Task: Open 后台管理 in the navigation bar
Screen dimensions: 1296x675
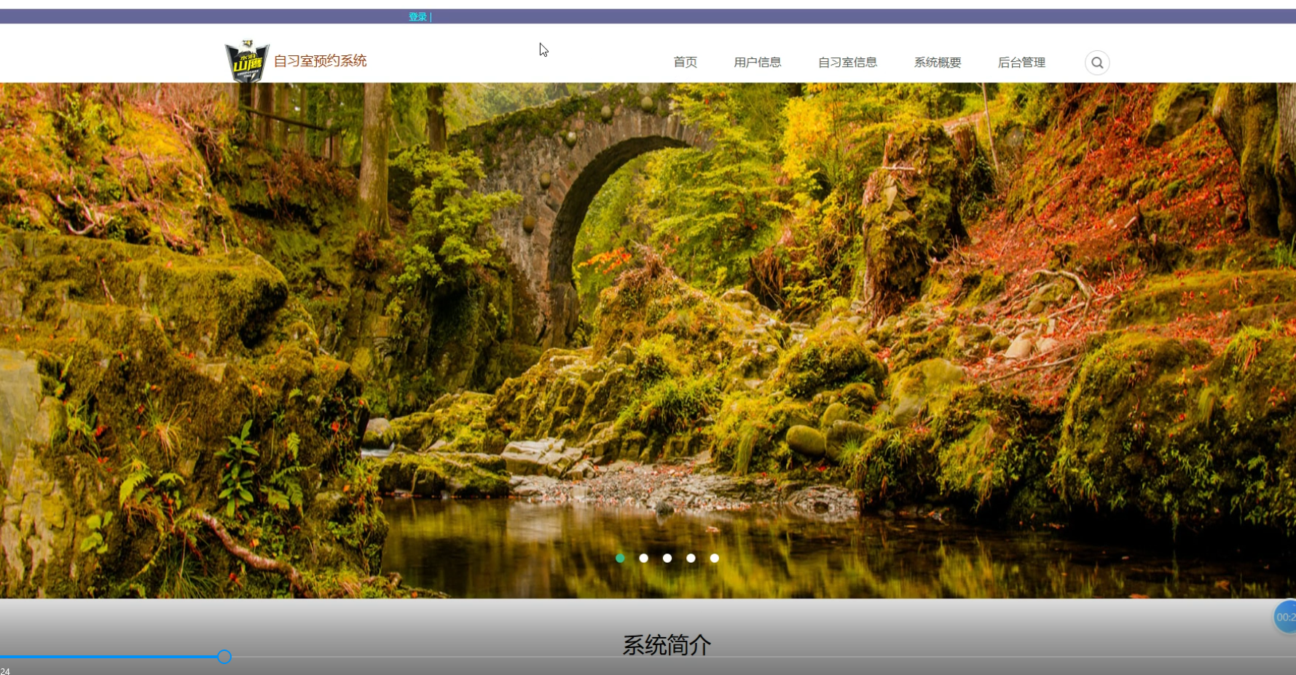Action: [1021, 63]
